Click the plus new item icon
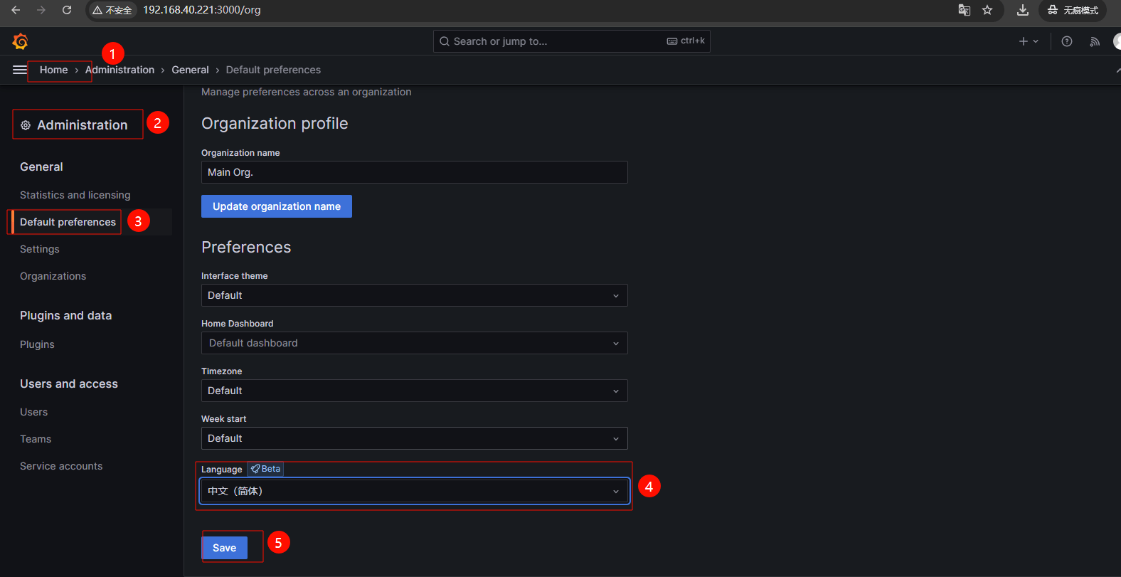Screen dimensions: 1121x577 1024,41
